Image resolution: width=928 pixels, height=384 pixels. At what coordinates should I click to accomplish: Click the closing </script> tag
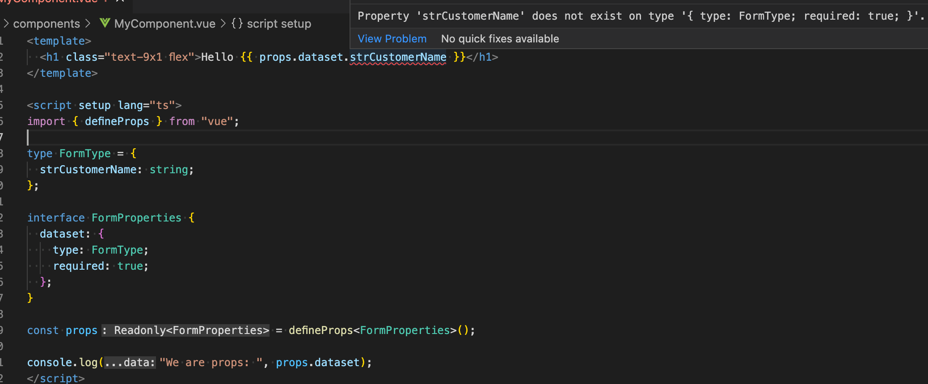[x=56, y=378]
